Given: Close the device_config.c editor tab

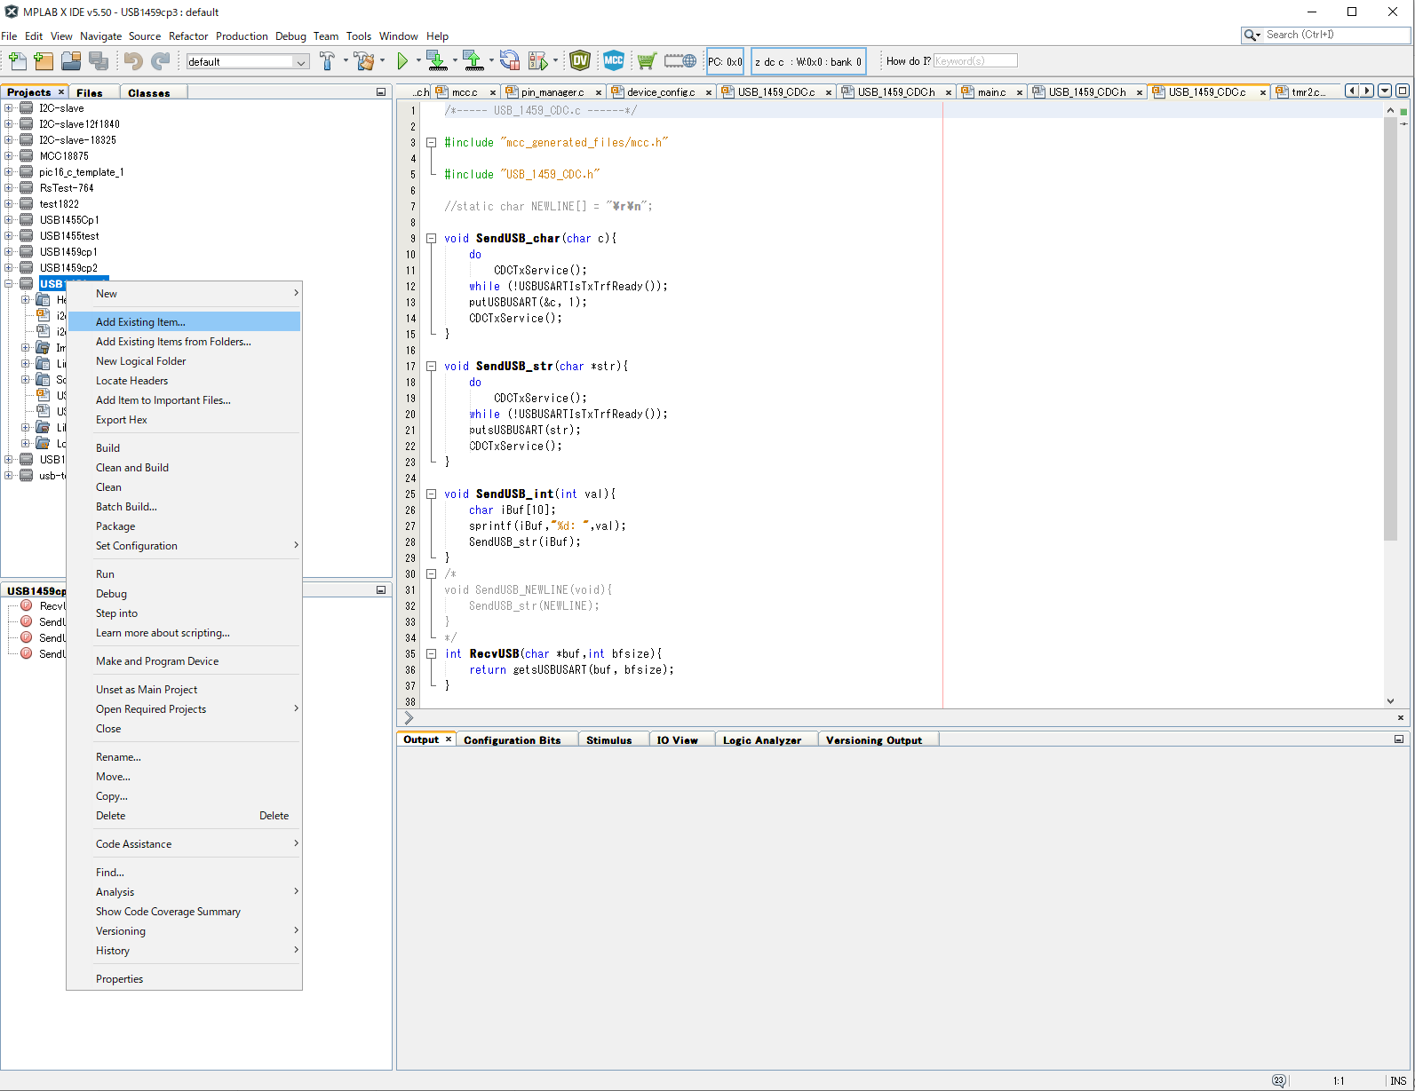Looking at the screenshot, I should tap(709, 92).
